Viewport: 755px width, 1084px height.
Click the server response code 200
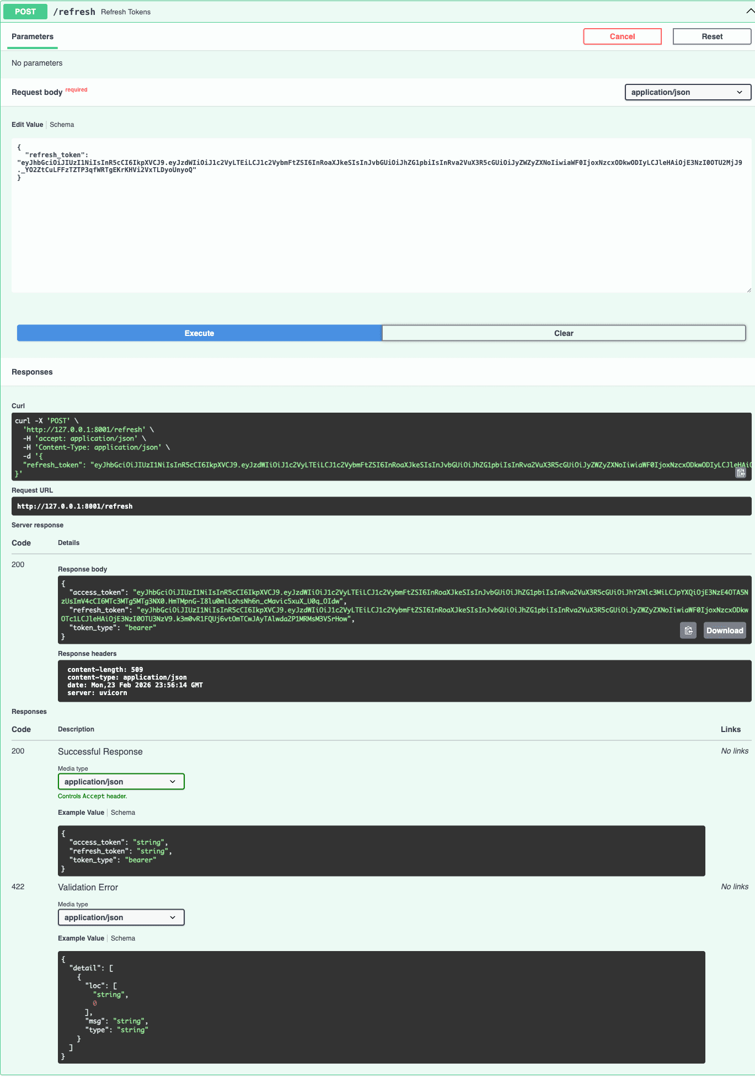point(18,564)
